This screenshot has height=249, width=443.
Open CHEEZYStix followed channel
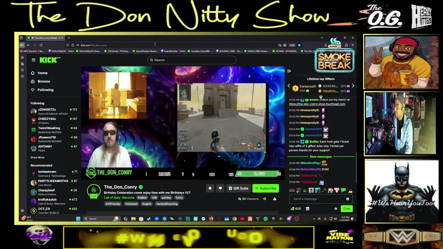click(x=54, y=121)
